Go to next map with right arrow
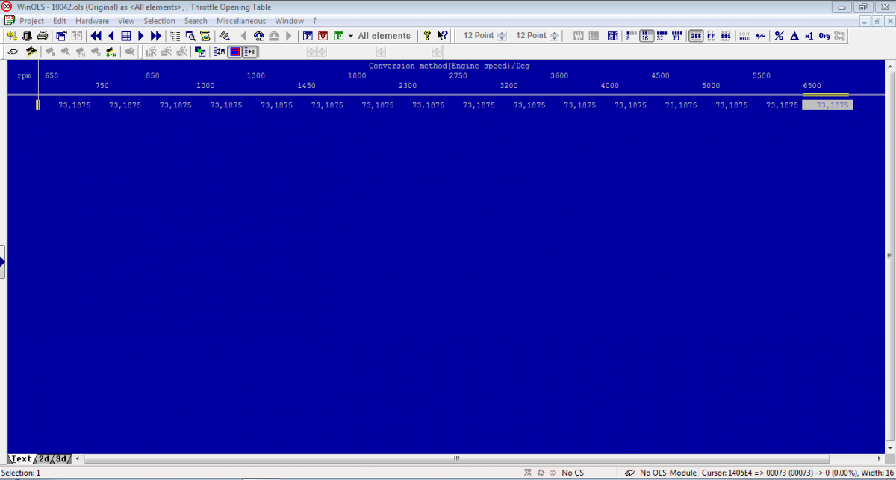 pos(141,36)
